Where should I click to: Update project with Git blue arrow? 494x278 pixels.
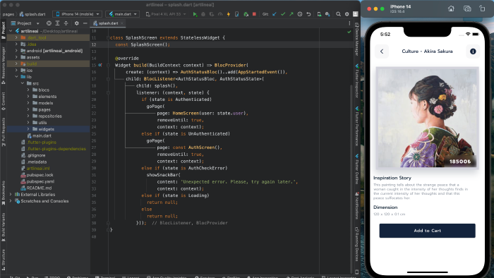coord(275,14)
